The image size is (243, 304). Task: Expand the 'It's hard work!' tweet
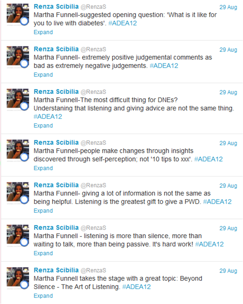coord(43,253)
